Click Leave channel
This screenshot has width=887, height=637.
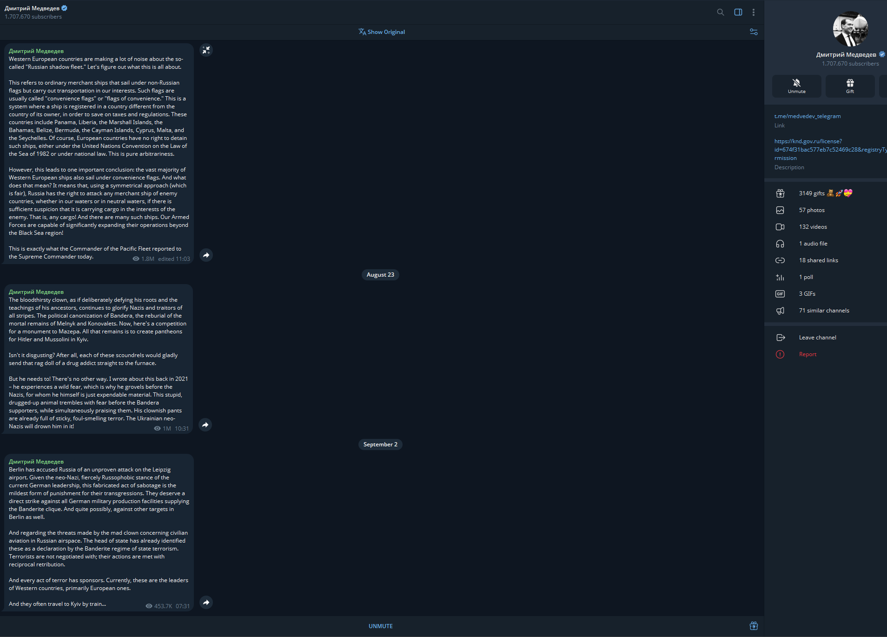point(826,338)
